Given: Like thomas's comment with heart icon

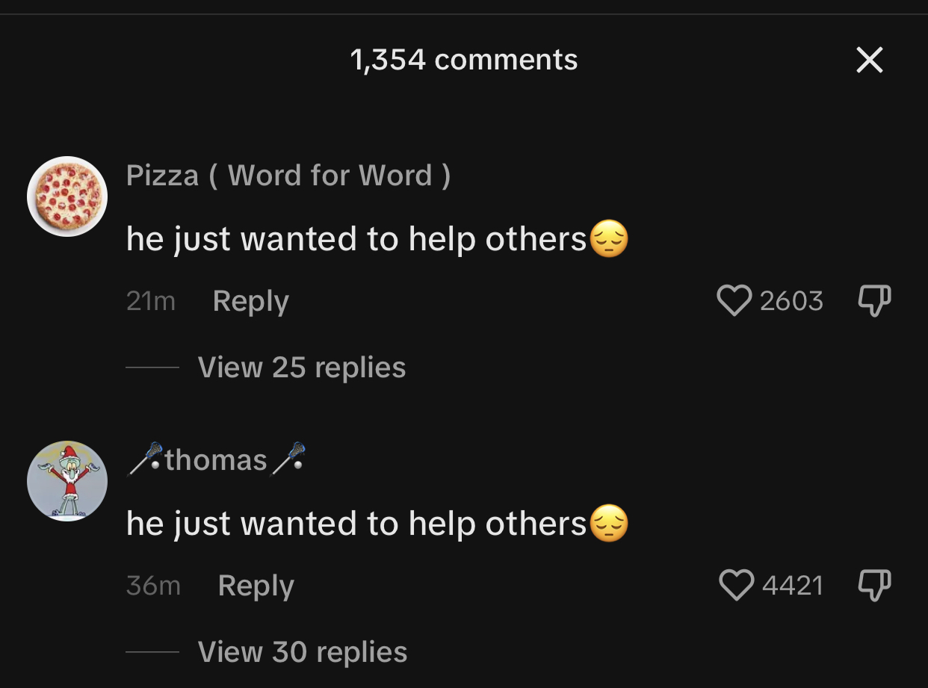Looking at the screenshot, I should point(736,585).
